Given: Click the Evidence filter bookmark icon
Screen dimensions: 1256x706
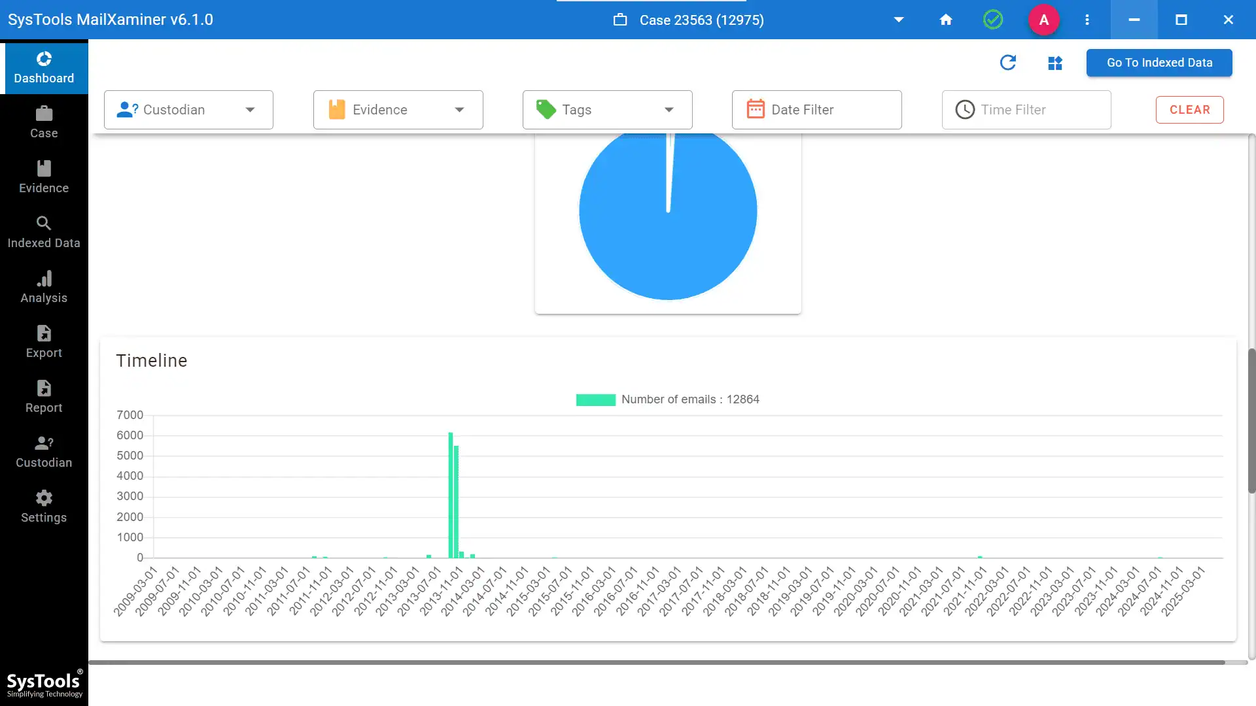Looking at the screenshot, I should coord(337,109).
